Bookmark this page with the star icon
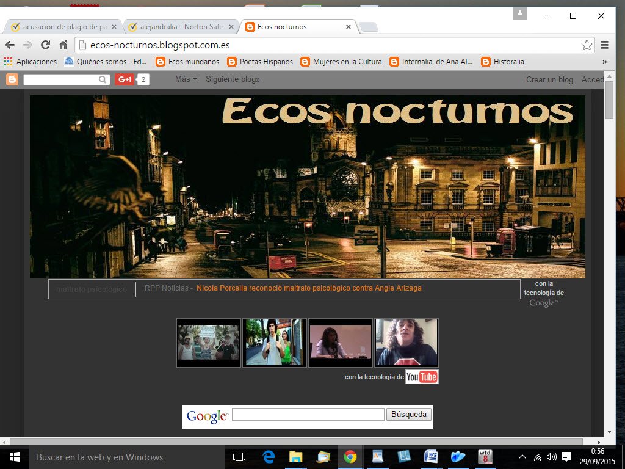The image size is (625, 469). tap(587, 45)
